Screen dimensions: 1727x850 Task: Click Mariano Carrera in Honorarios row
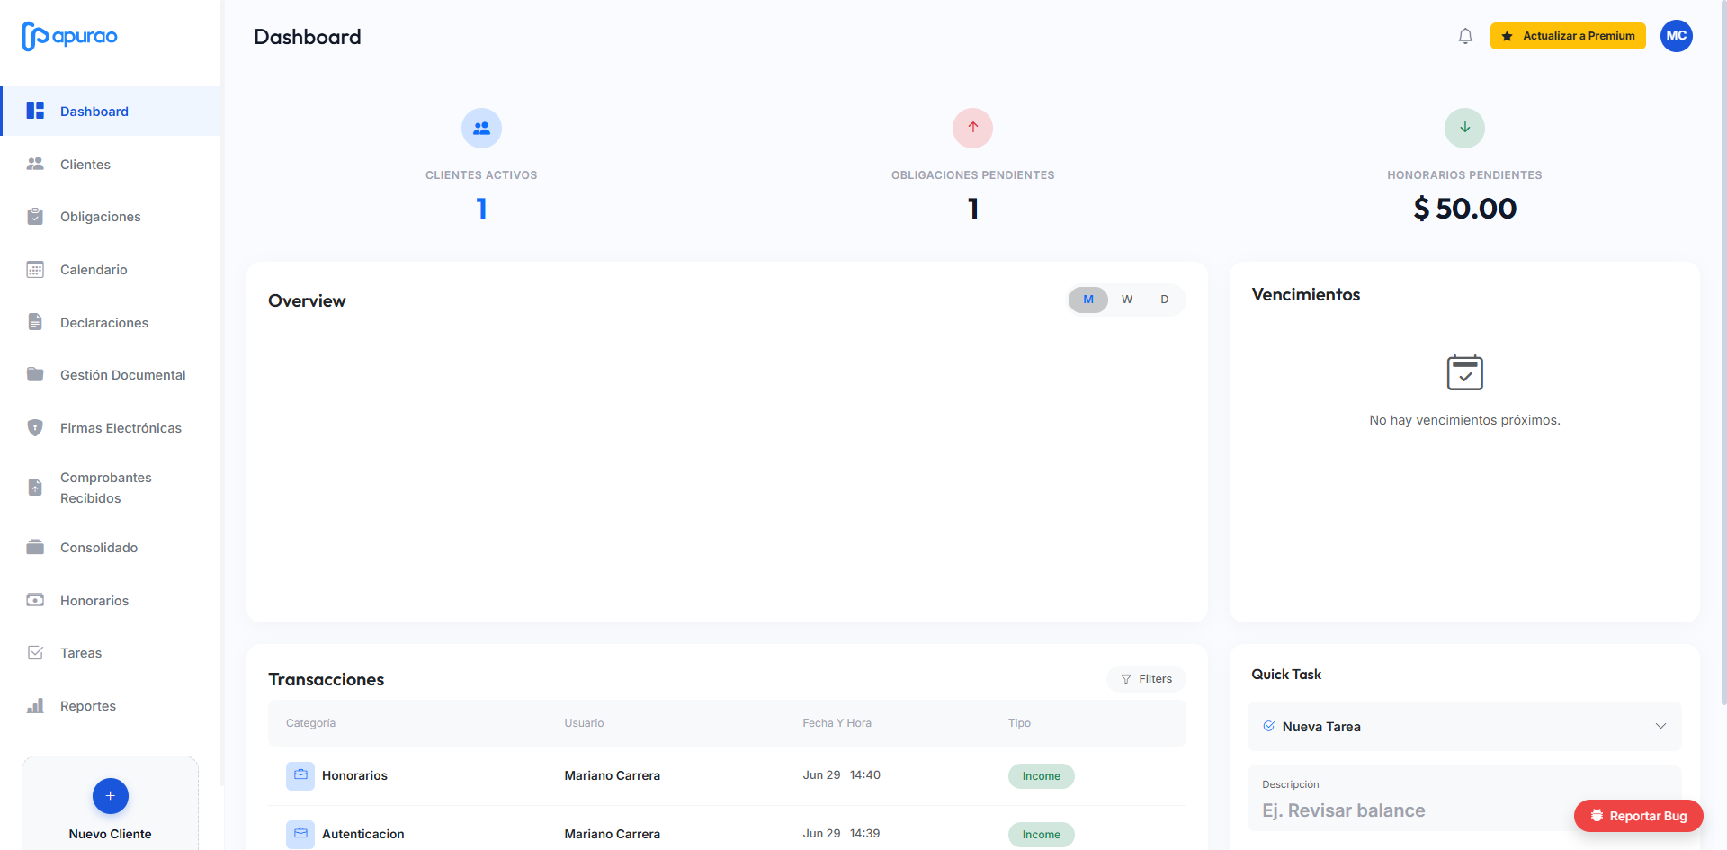coord(612,775)
